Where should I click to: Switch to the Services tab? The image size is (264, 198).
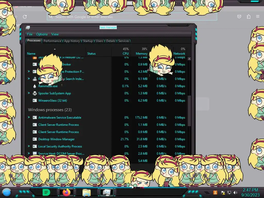pos(123,41)
